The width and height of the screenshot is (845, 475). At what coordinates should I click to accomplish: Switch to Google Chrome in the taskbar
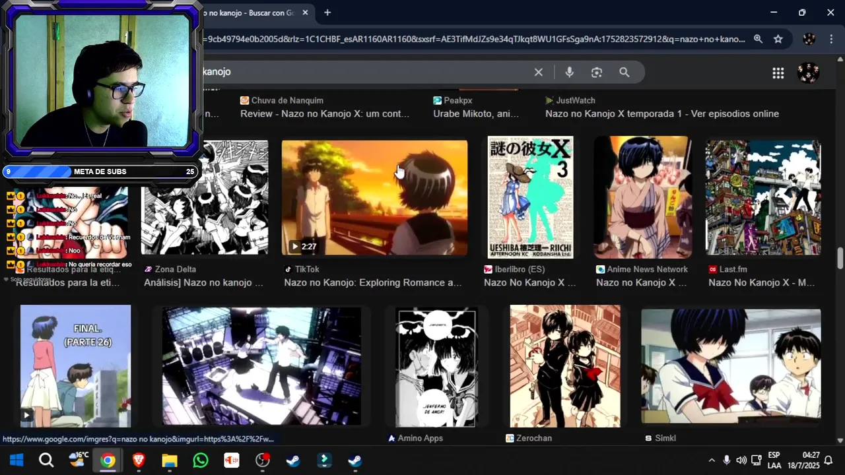[x=108, y=460]
